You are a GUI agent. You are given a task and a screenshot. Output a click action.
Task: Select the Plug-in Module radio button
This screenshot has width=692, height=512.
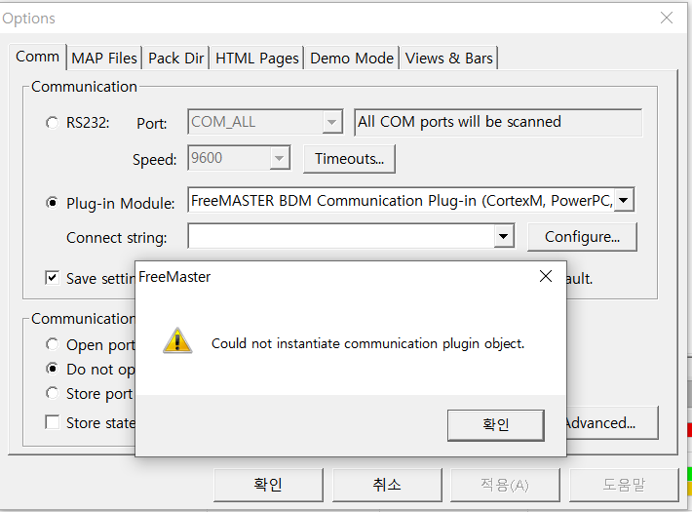point(52,203)
